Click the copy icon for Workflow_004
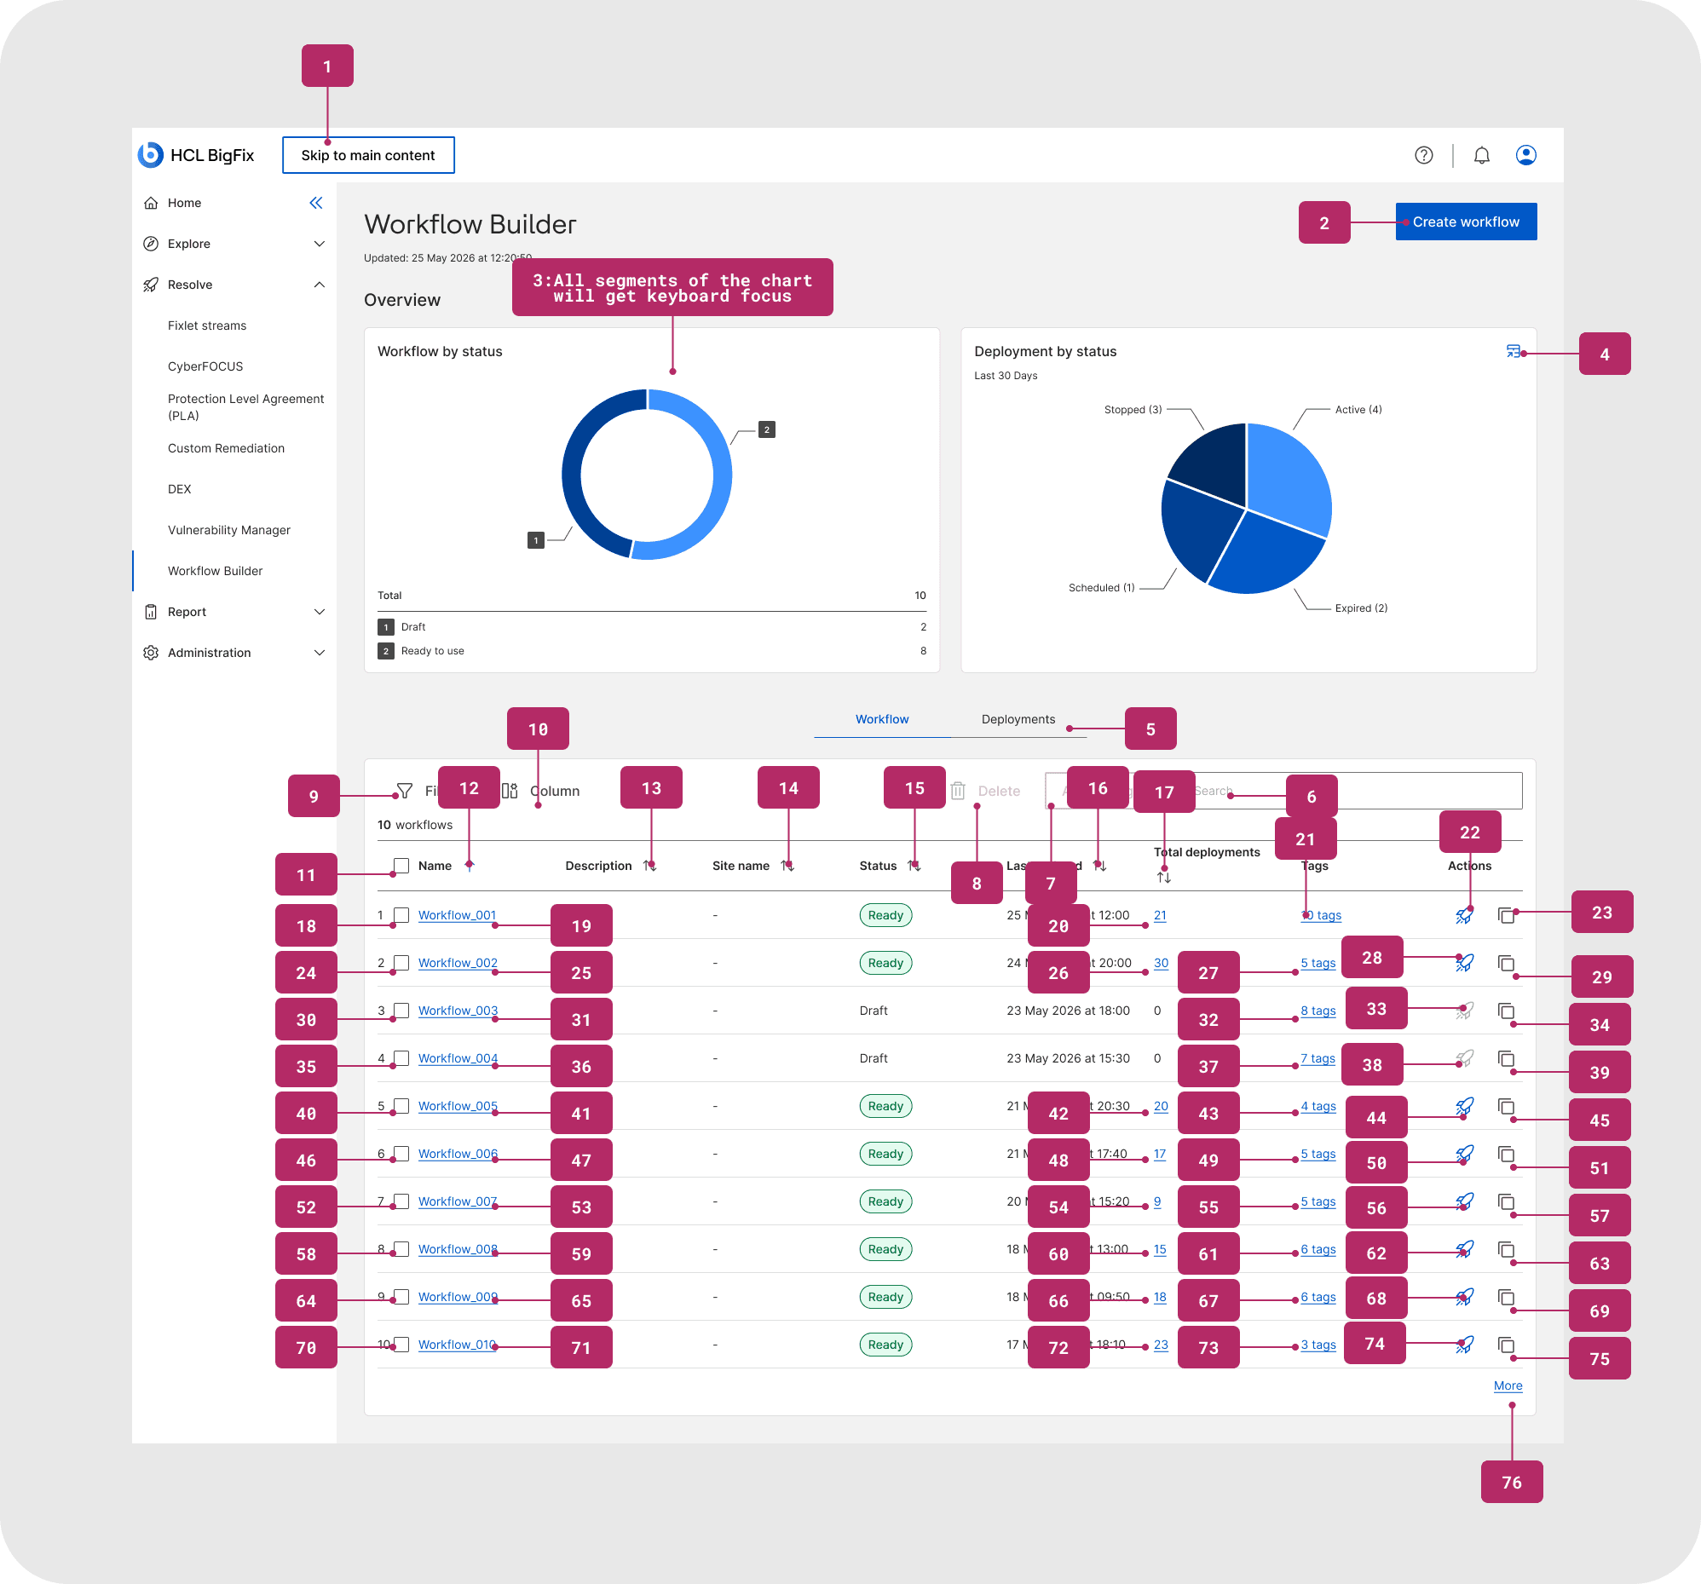1701x1584 pixels. [x=1507, y=1059]
